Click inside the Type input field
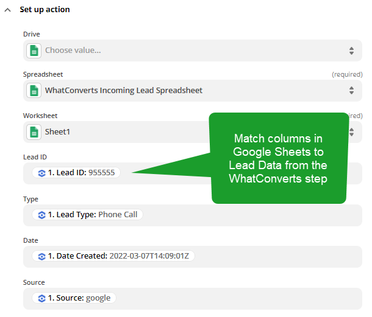Image resolution: width=372 pixels, height=317 pixels. pos(193,215)
